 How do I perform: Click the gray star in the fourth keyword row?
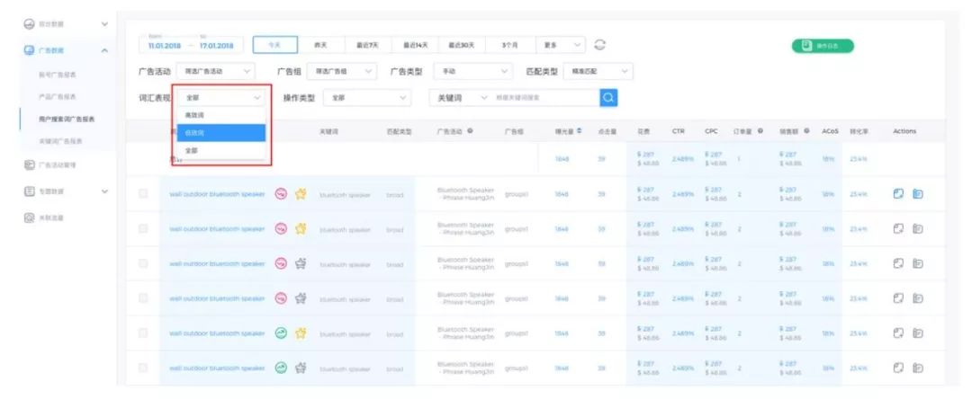(301, 298)
